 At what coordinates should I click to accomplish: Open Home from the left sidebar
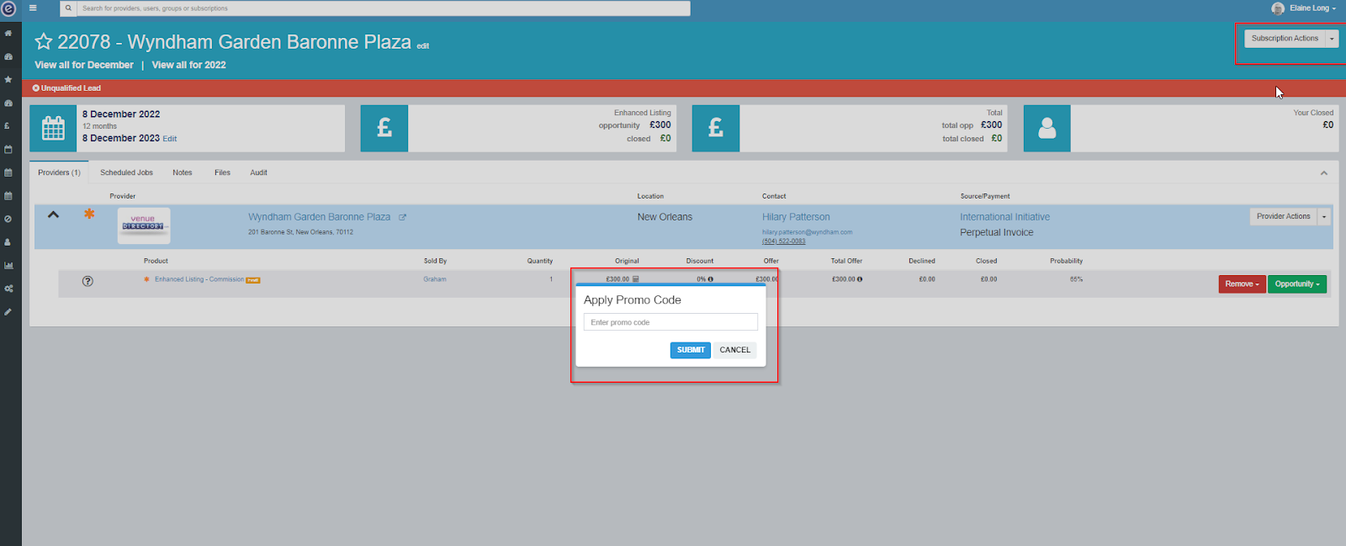pos(8,34)
